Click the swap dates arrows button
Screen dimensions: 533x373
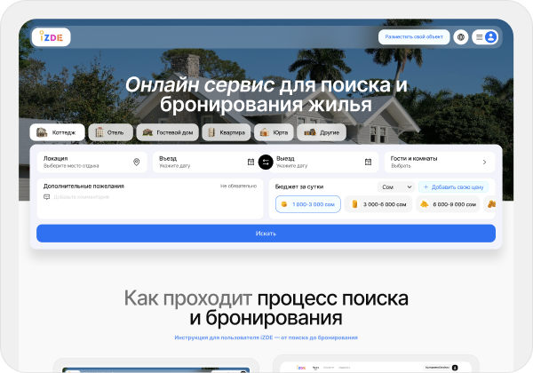265,162
